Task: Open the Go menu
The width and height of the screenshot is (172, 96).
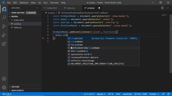Action: click(x=40, y=3)
